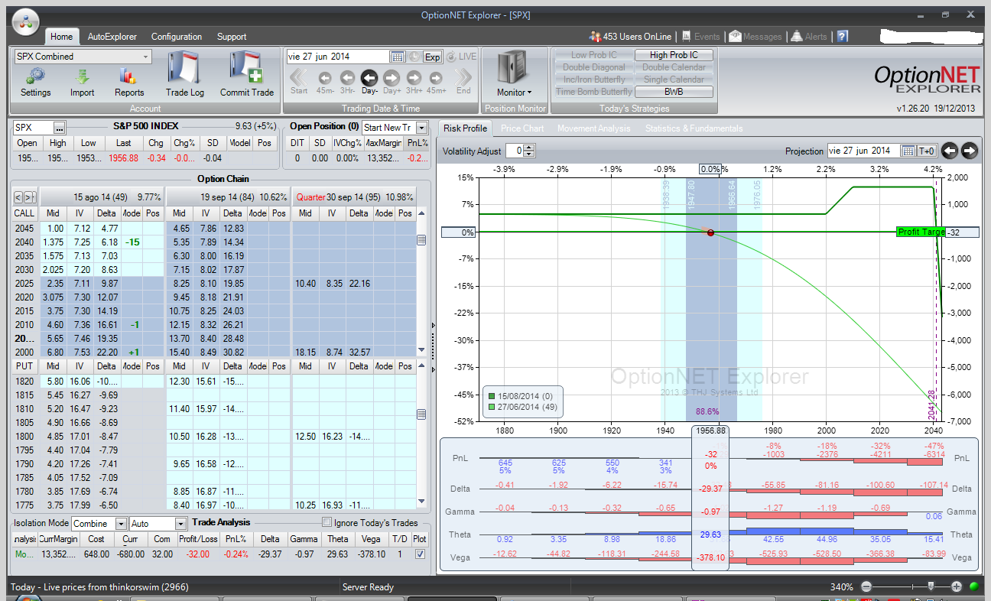Toggle the Plot checkbox in Trade Analysis

(x=419, y=554)
